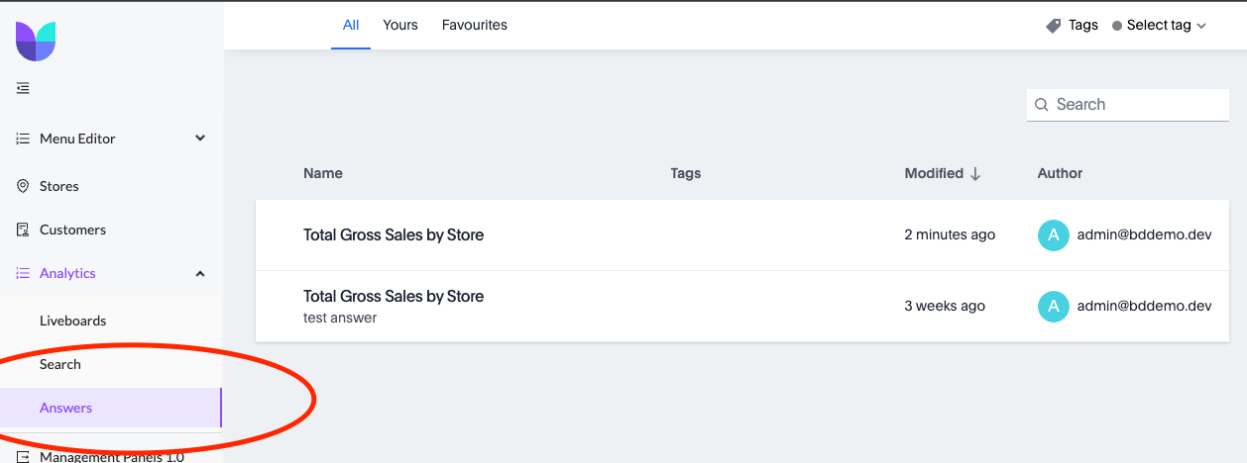Image resolution: width=1247 pixels, height=463 pixels.
Task: Collapse the Analytics section chevron
Action: [x=200, y=273]
